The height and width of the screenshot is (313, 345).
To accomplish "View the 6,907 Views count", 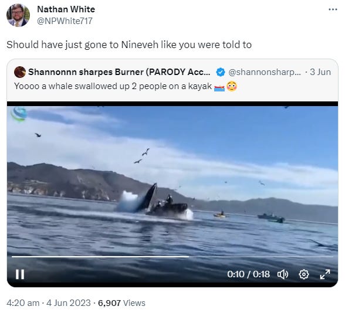I will [x=121, y=303].
